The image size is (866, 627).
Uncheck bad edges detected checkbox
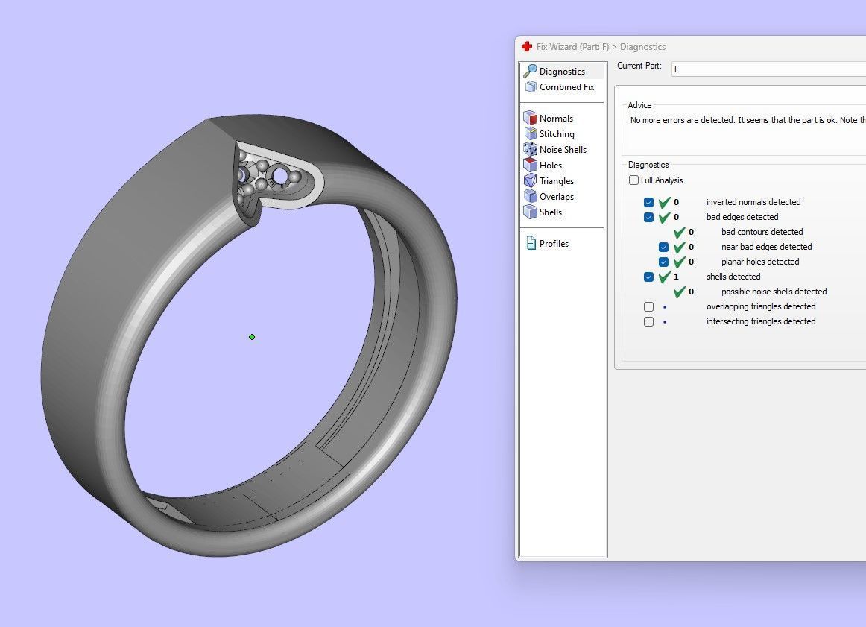pos(648,217)
